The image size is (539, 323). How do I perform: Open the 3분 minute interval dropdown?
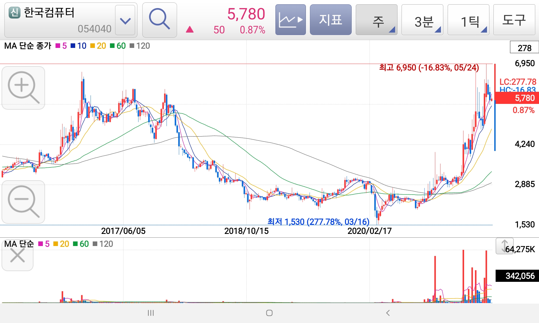[x=422, y=20]
